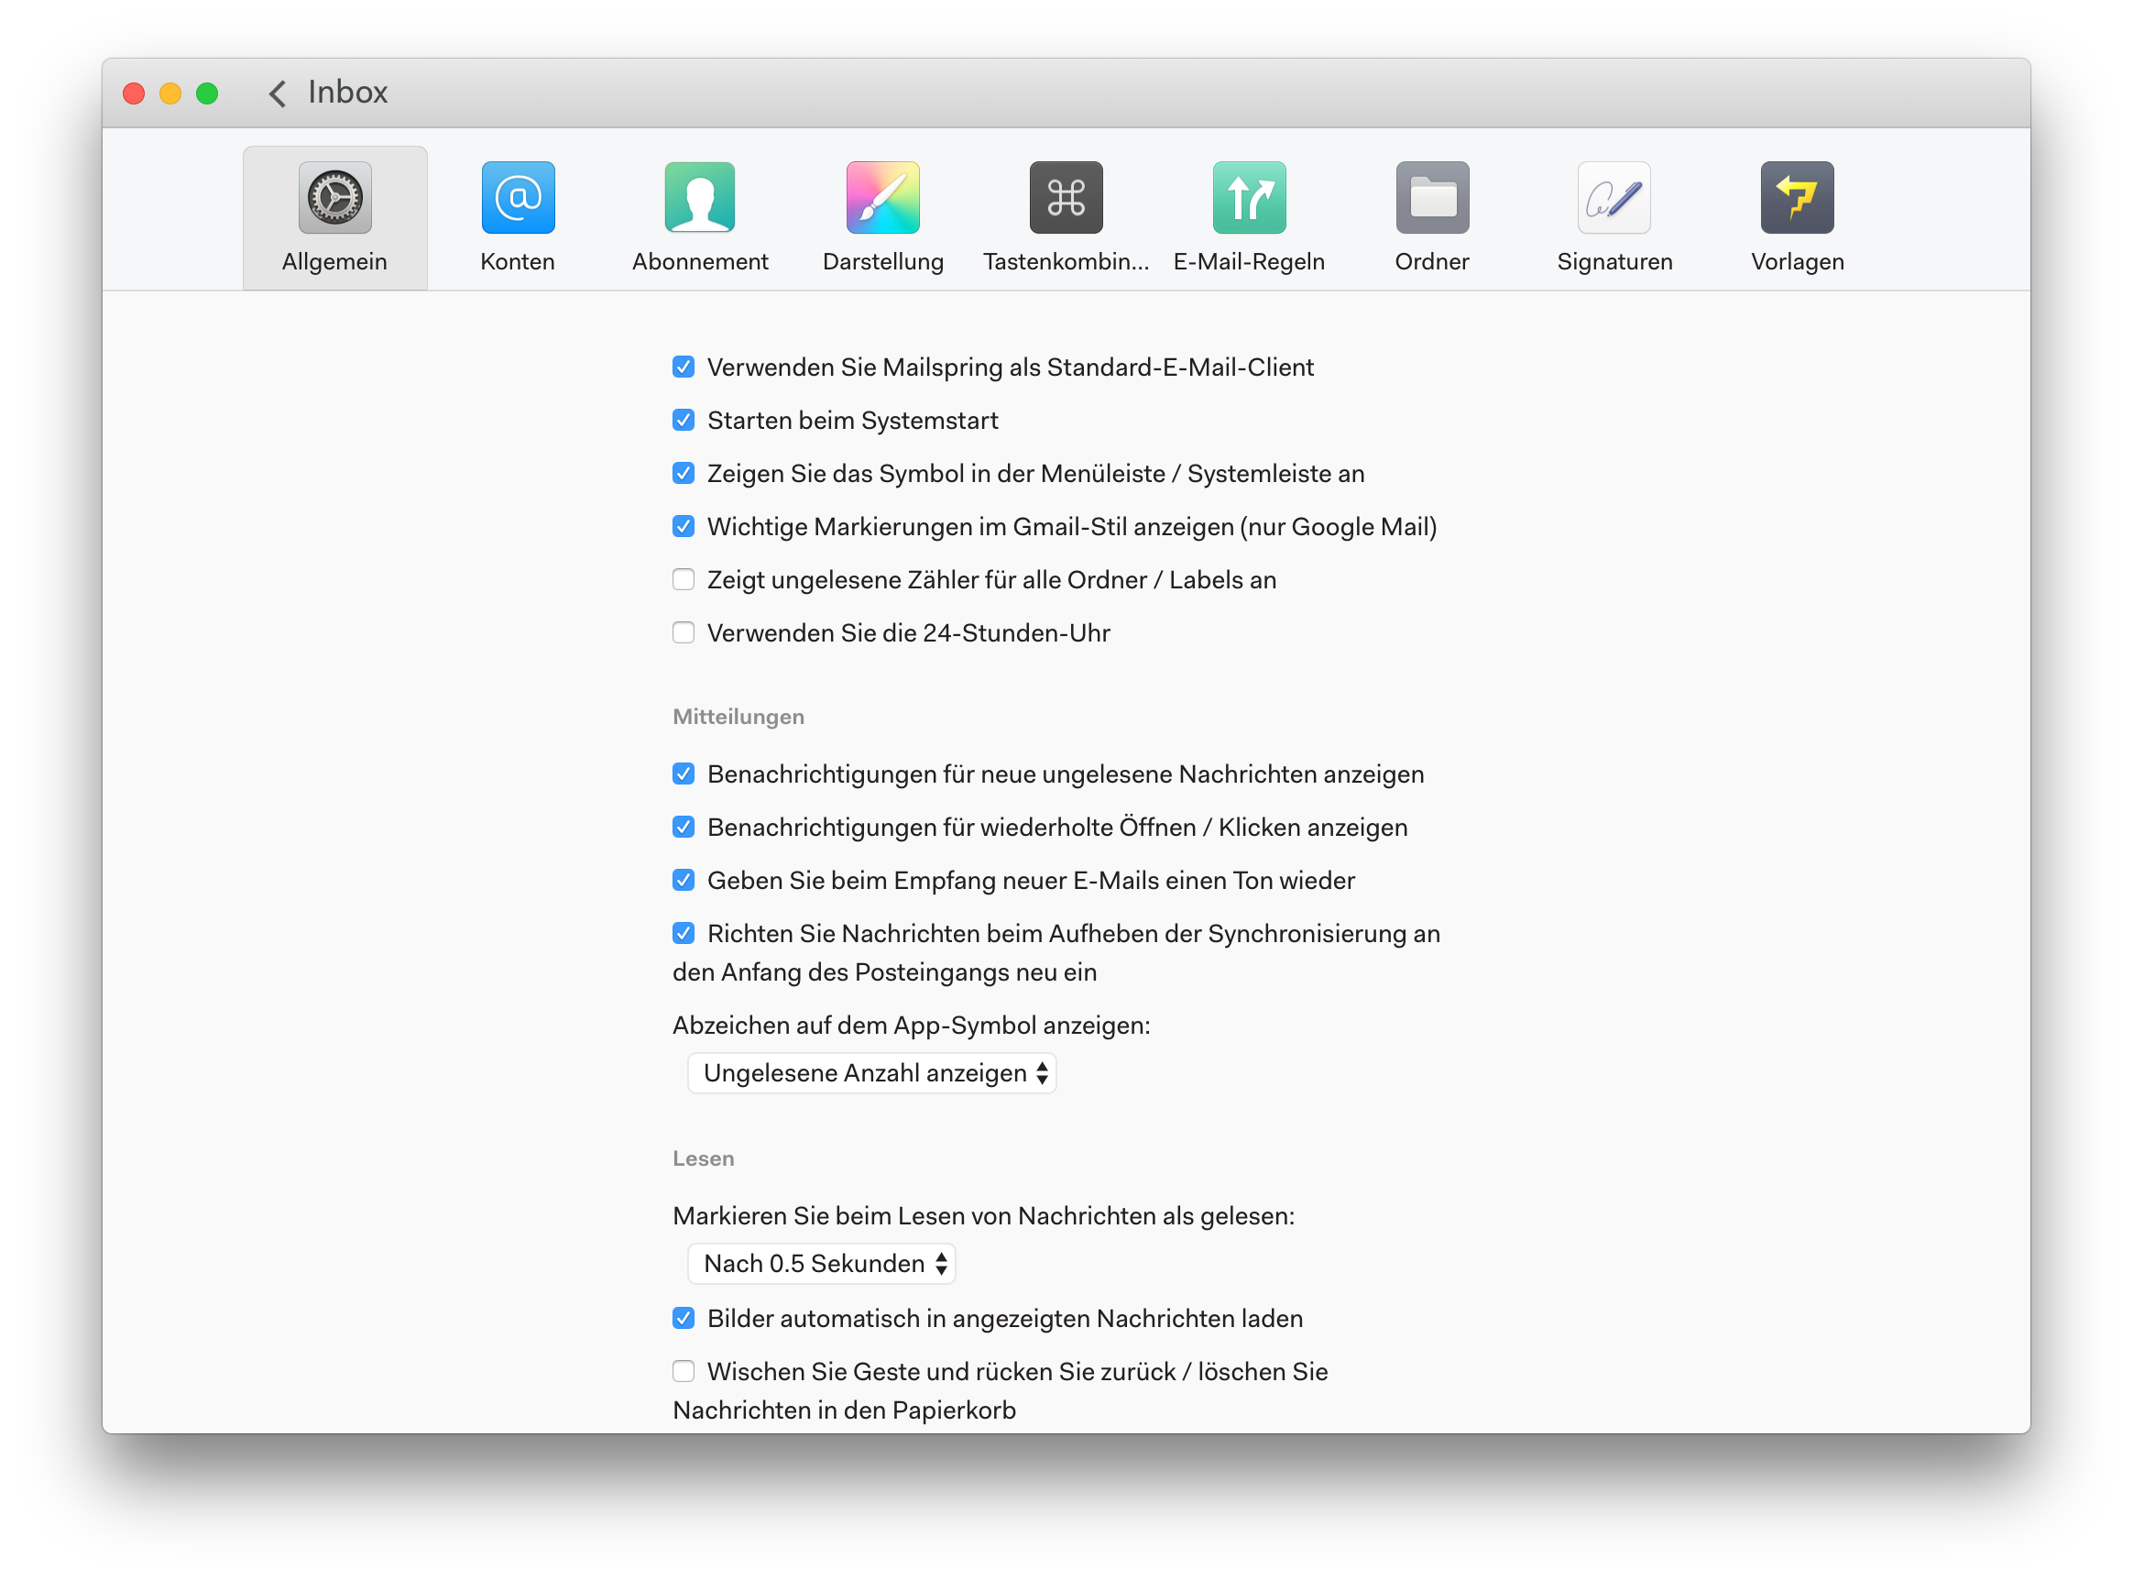Go back to Inbox with the chevron
Viewport: 2133px width, 1580px height.
(x=278, y=93)
